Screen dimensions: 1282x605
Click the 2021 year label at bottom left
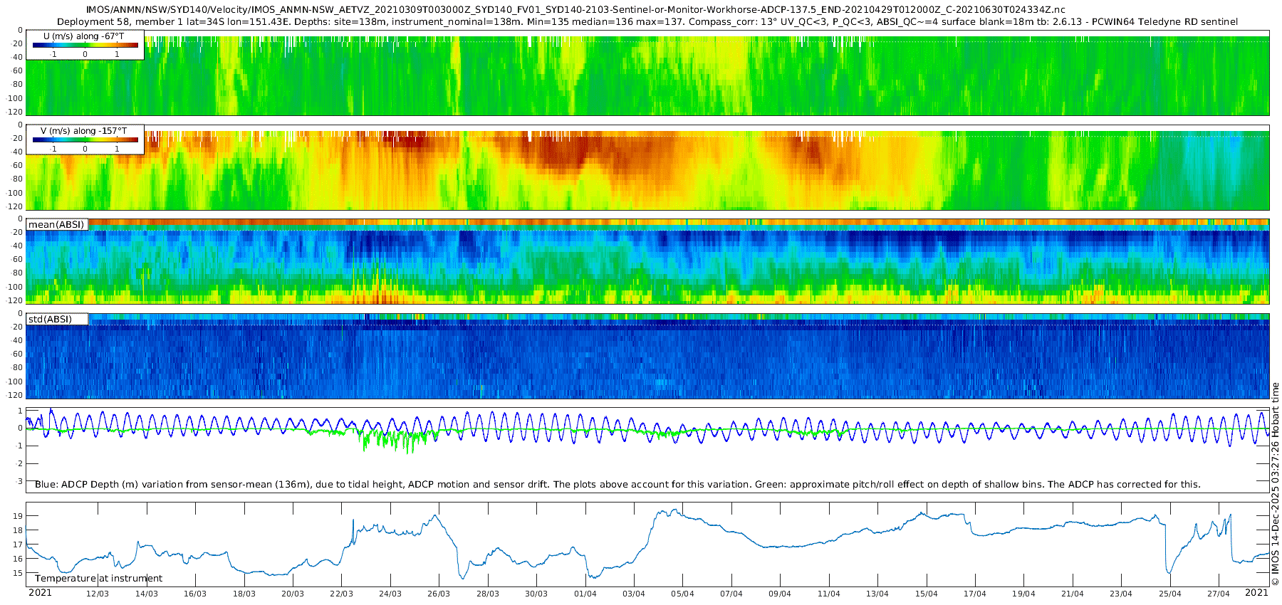[x=40, y=593]
